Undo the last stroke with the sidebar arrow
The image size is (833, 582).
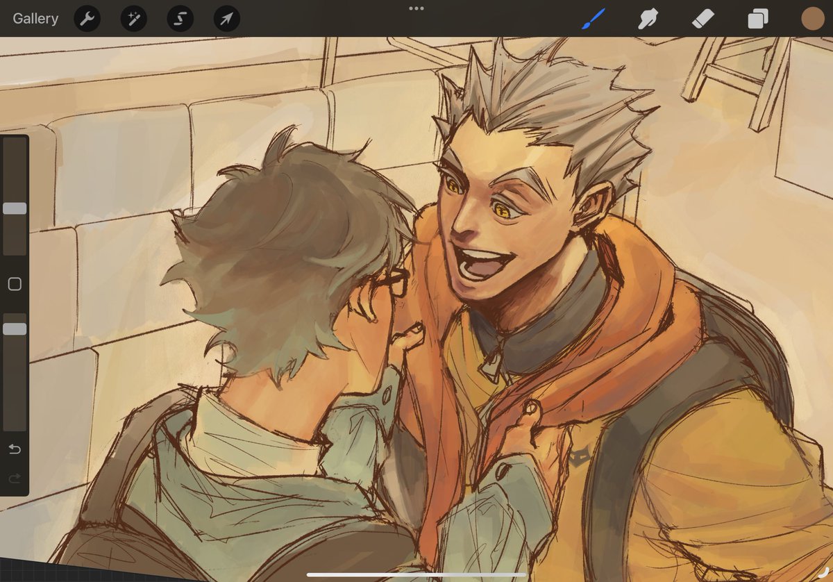tap(14, 450)
